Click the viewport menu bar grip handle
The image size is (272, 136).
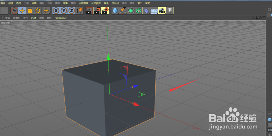(2, 18)
